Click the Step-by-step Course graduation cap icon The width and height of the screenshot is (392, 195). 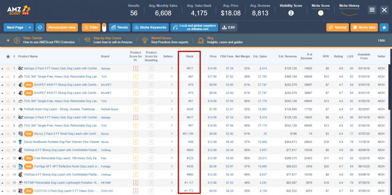87,40
